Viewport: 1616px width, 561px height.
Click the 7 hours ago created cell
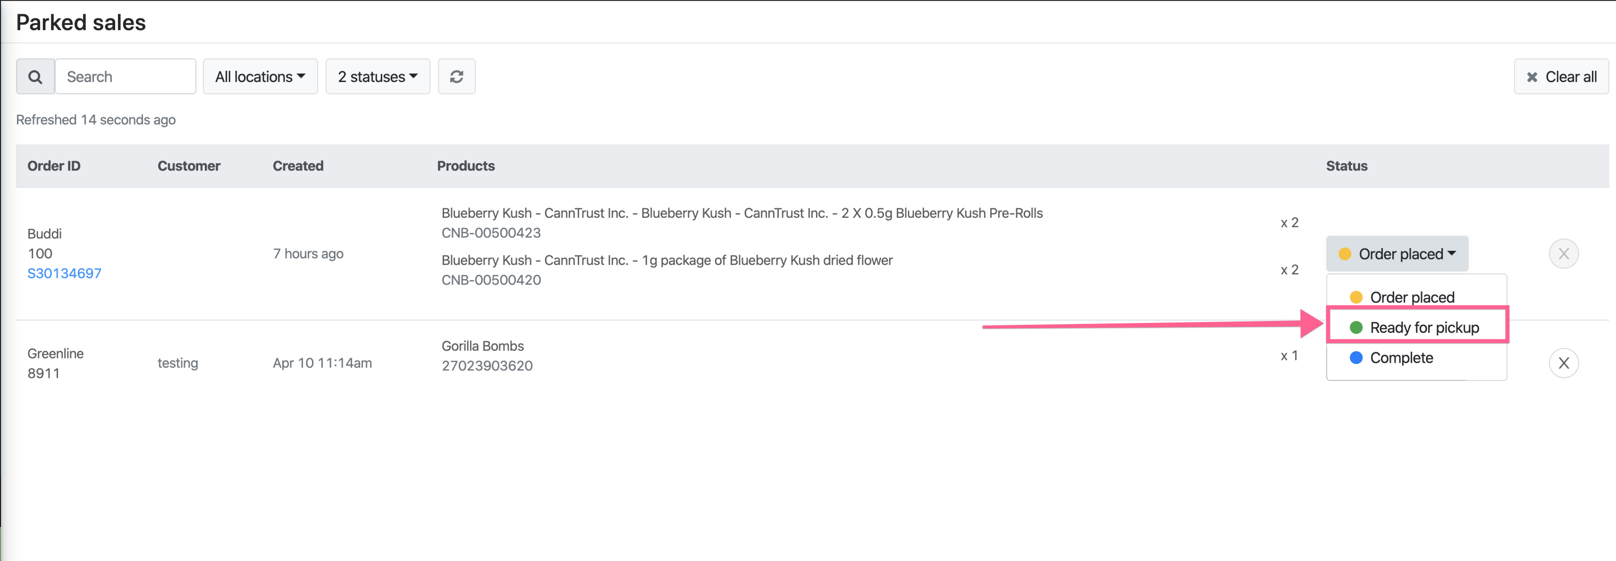[x=307, y=254]
